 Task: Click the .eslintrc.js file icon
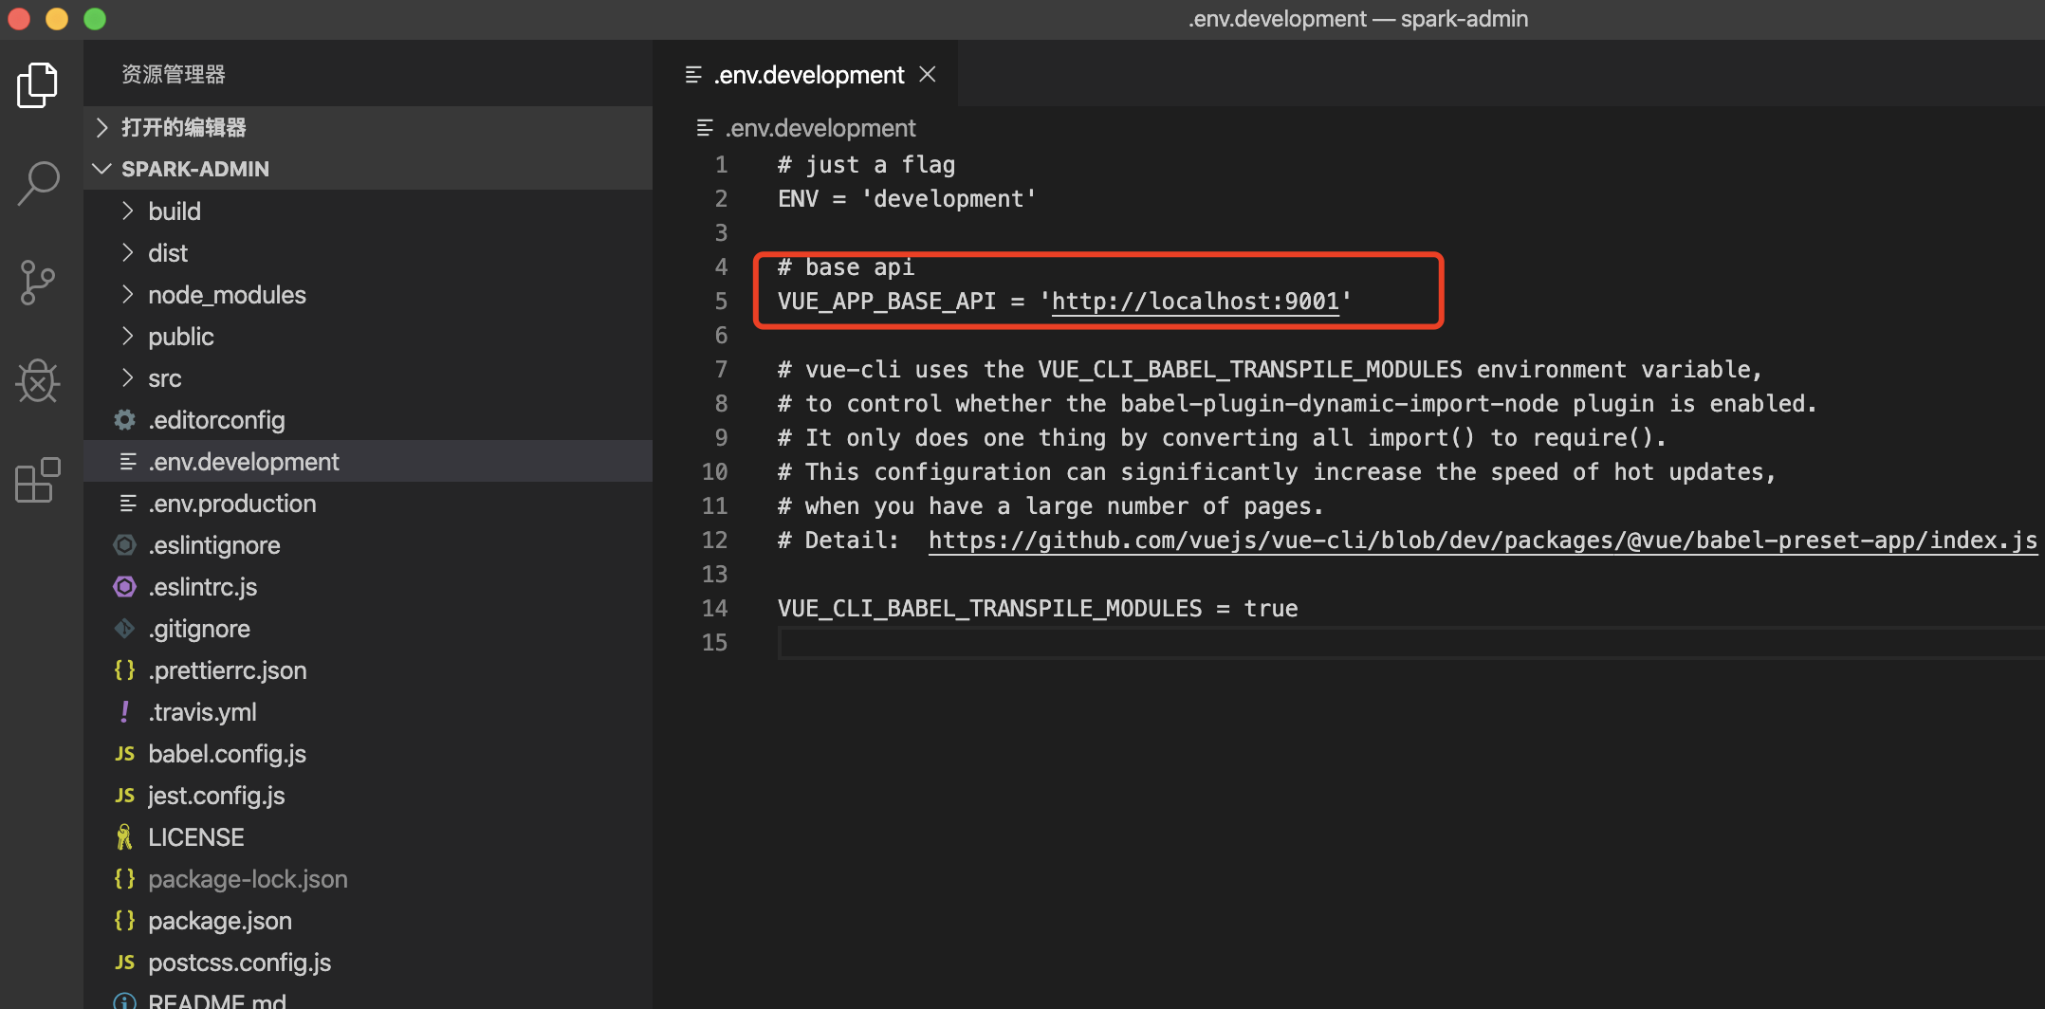pos(124,587)
